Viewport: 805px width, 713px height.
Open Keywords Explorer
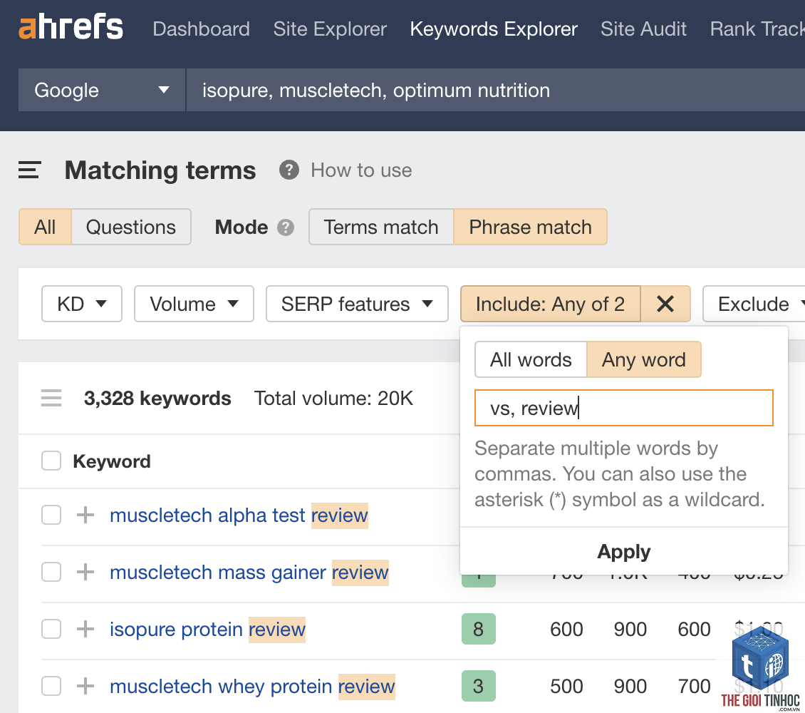tap(494, 29)
